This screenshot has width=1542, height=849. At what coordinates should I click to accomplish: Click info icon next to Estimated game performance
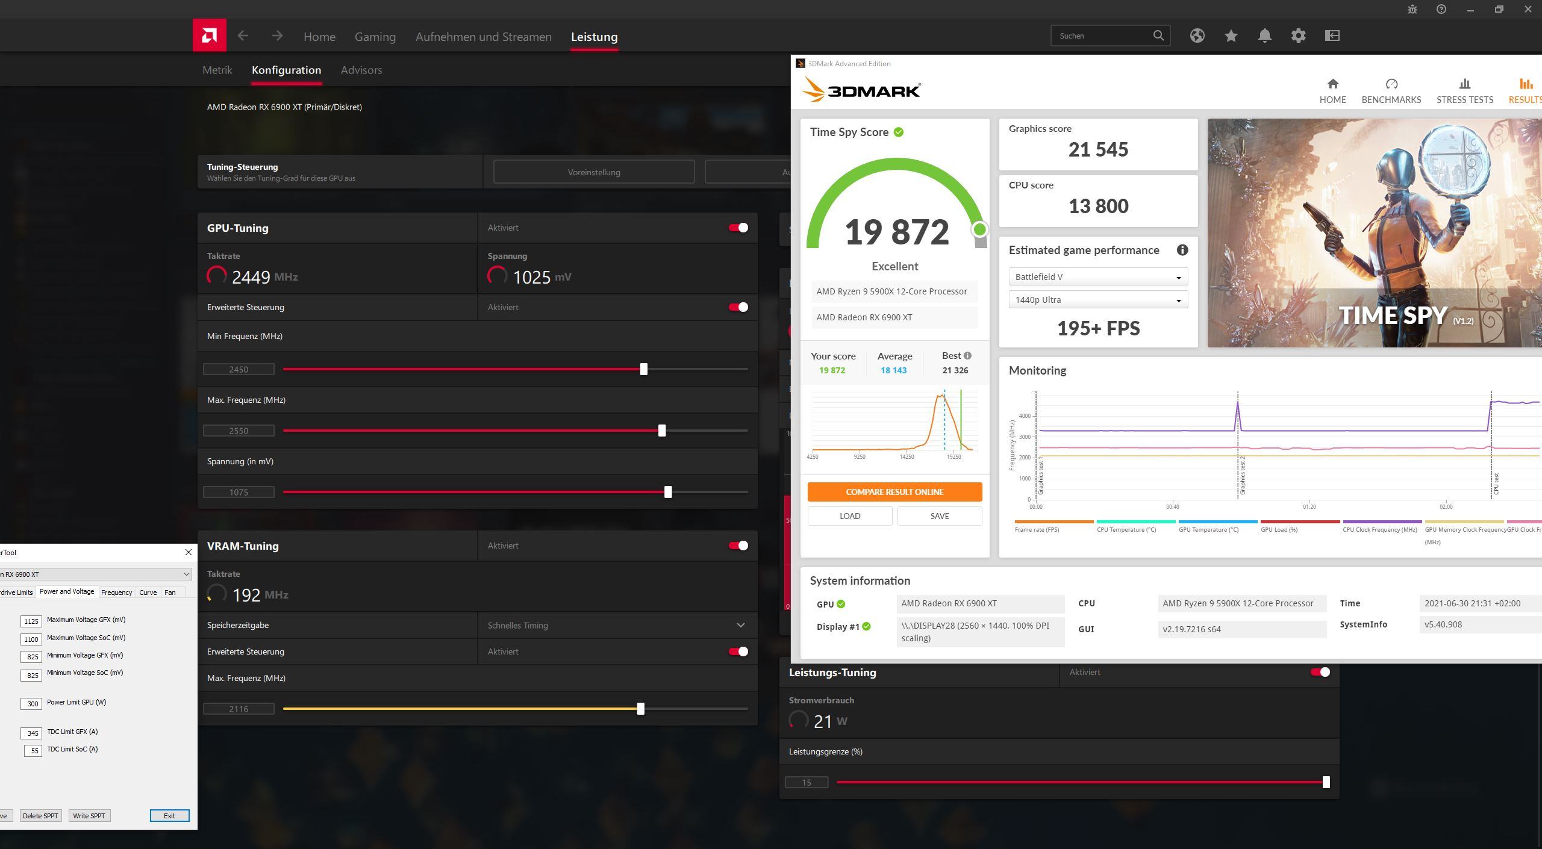pos(1182,250)
